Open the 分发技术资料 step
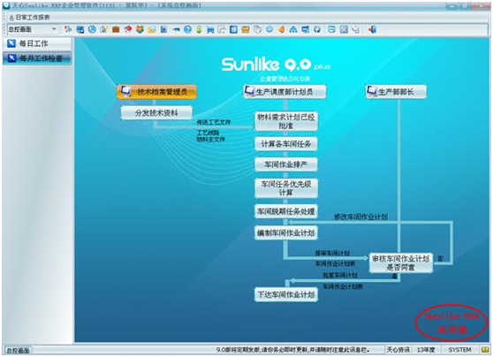This screenshot has height=357, width=493. pos(156,113)
